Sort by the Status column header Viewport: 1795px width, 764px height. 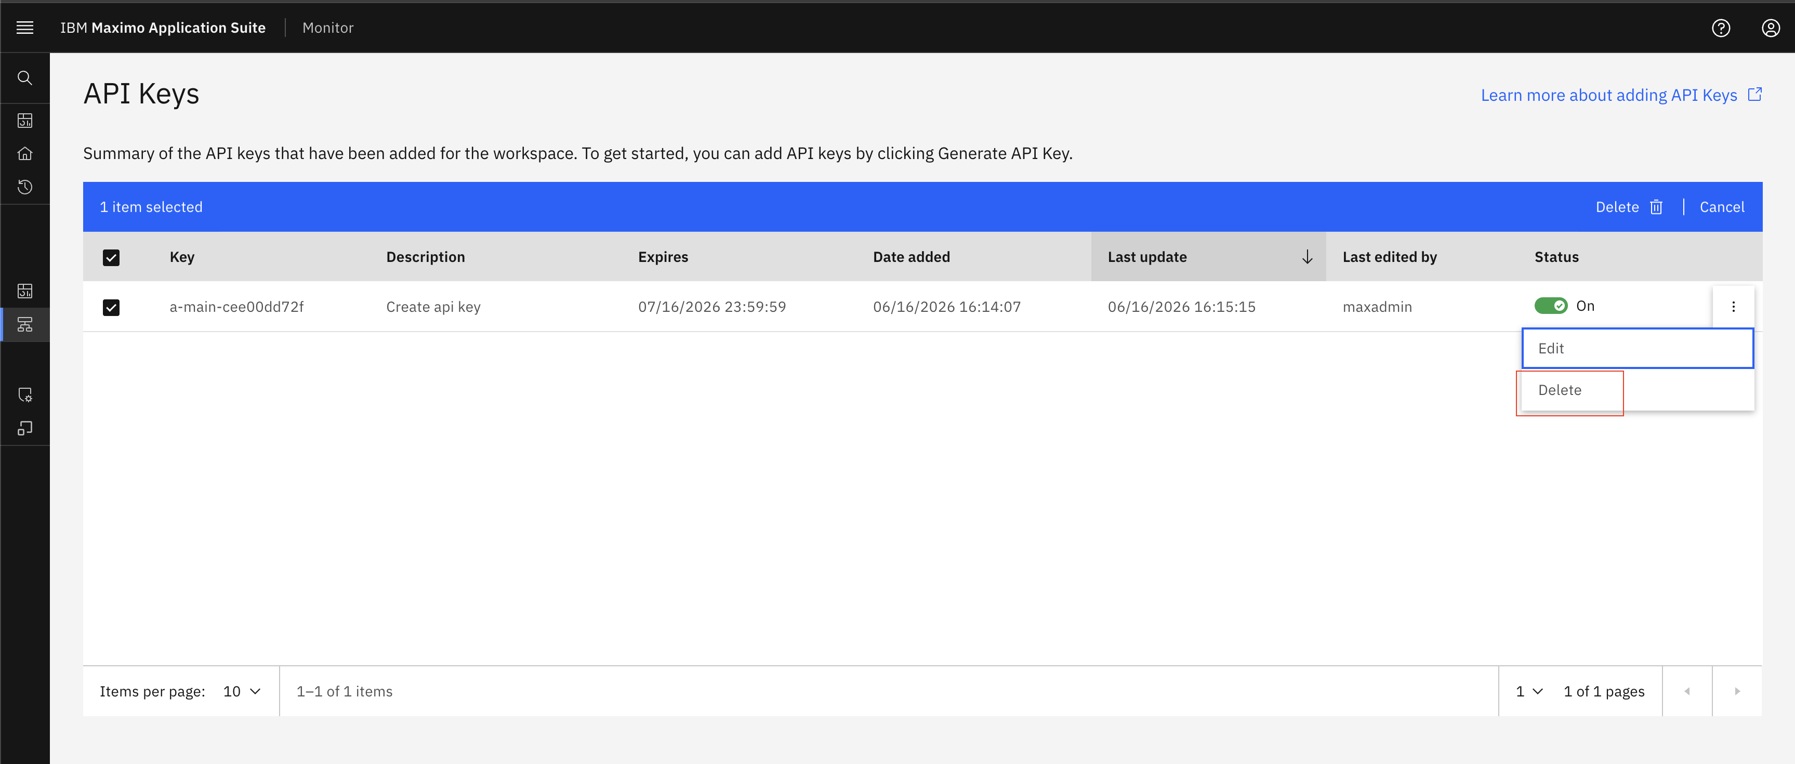1556,257
